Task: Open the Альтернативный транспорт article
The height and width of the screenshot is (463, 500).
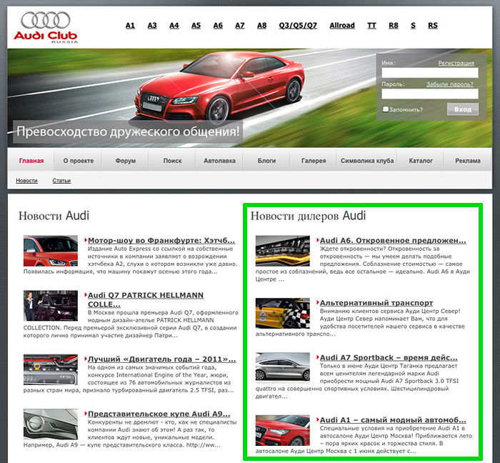Action: coord(376,303)
